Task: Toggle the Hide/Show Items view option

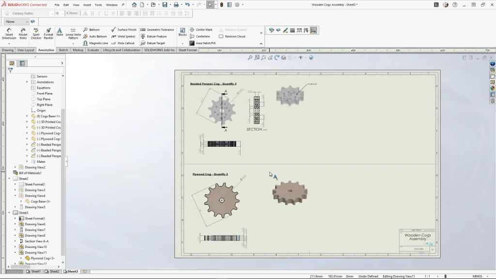Action: [x=301, y=58]
